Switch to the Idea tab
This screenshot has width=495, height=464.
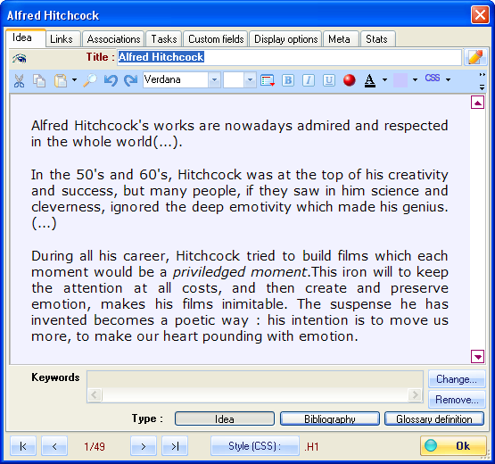(x=26, y=37)
